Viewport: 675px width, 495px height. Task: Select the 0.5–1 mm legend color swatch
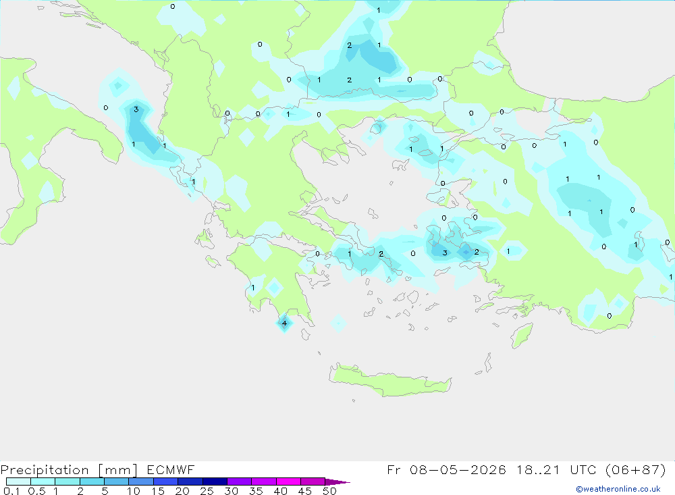[43, 481]
